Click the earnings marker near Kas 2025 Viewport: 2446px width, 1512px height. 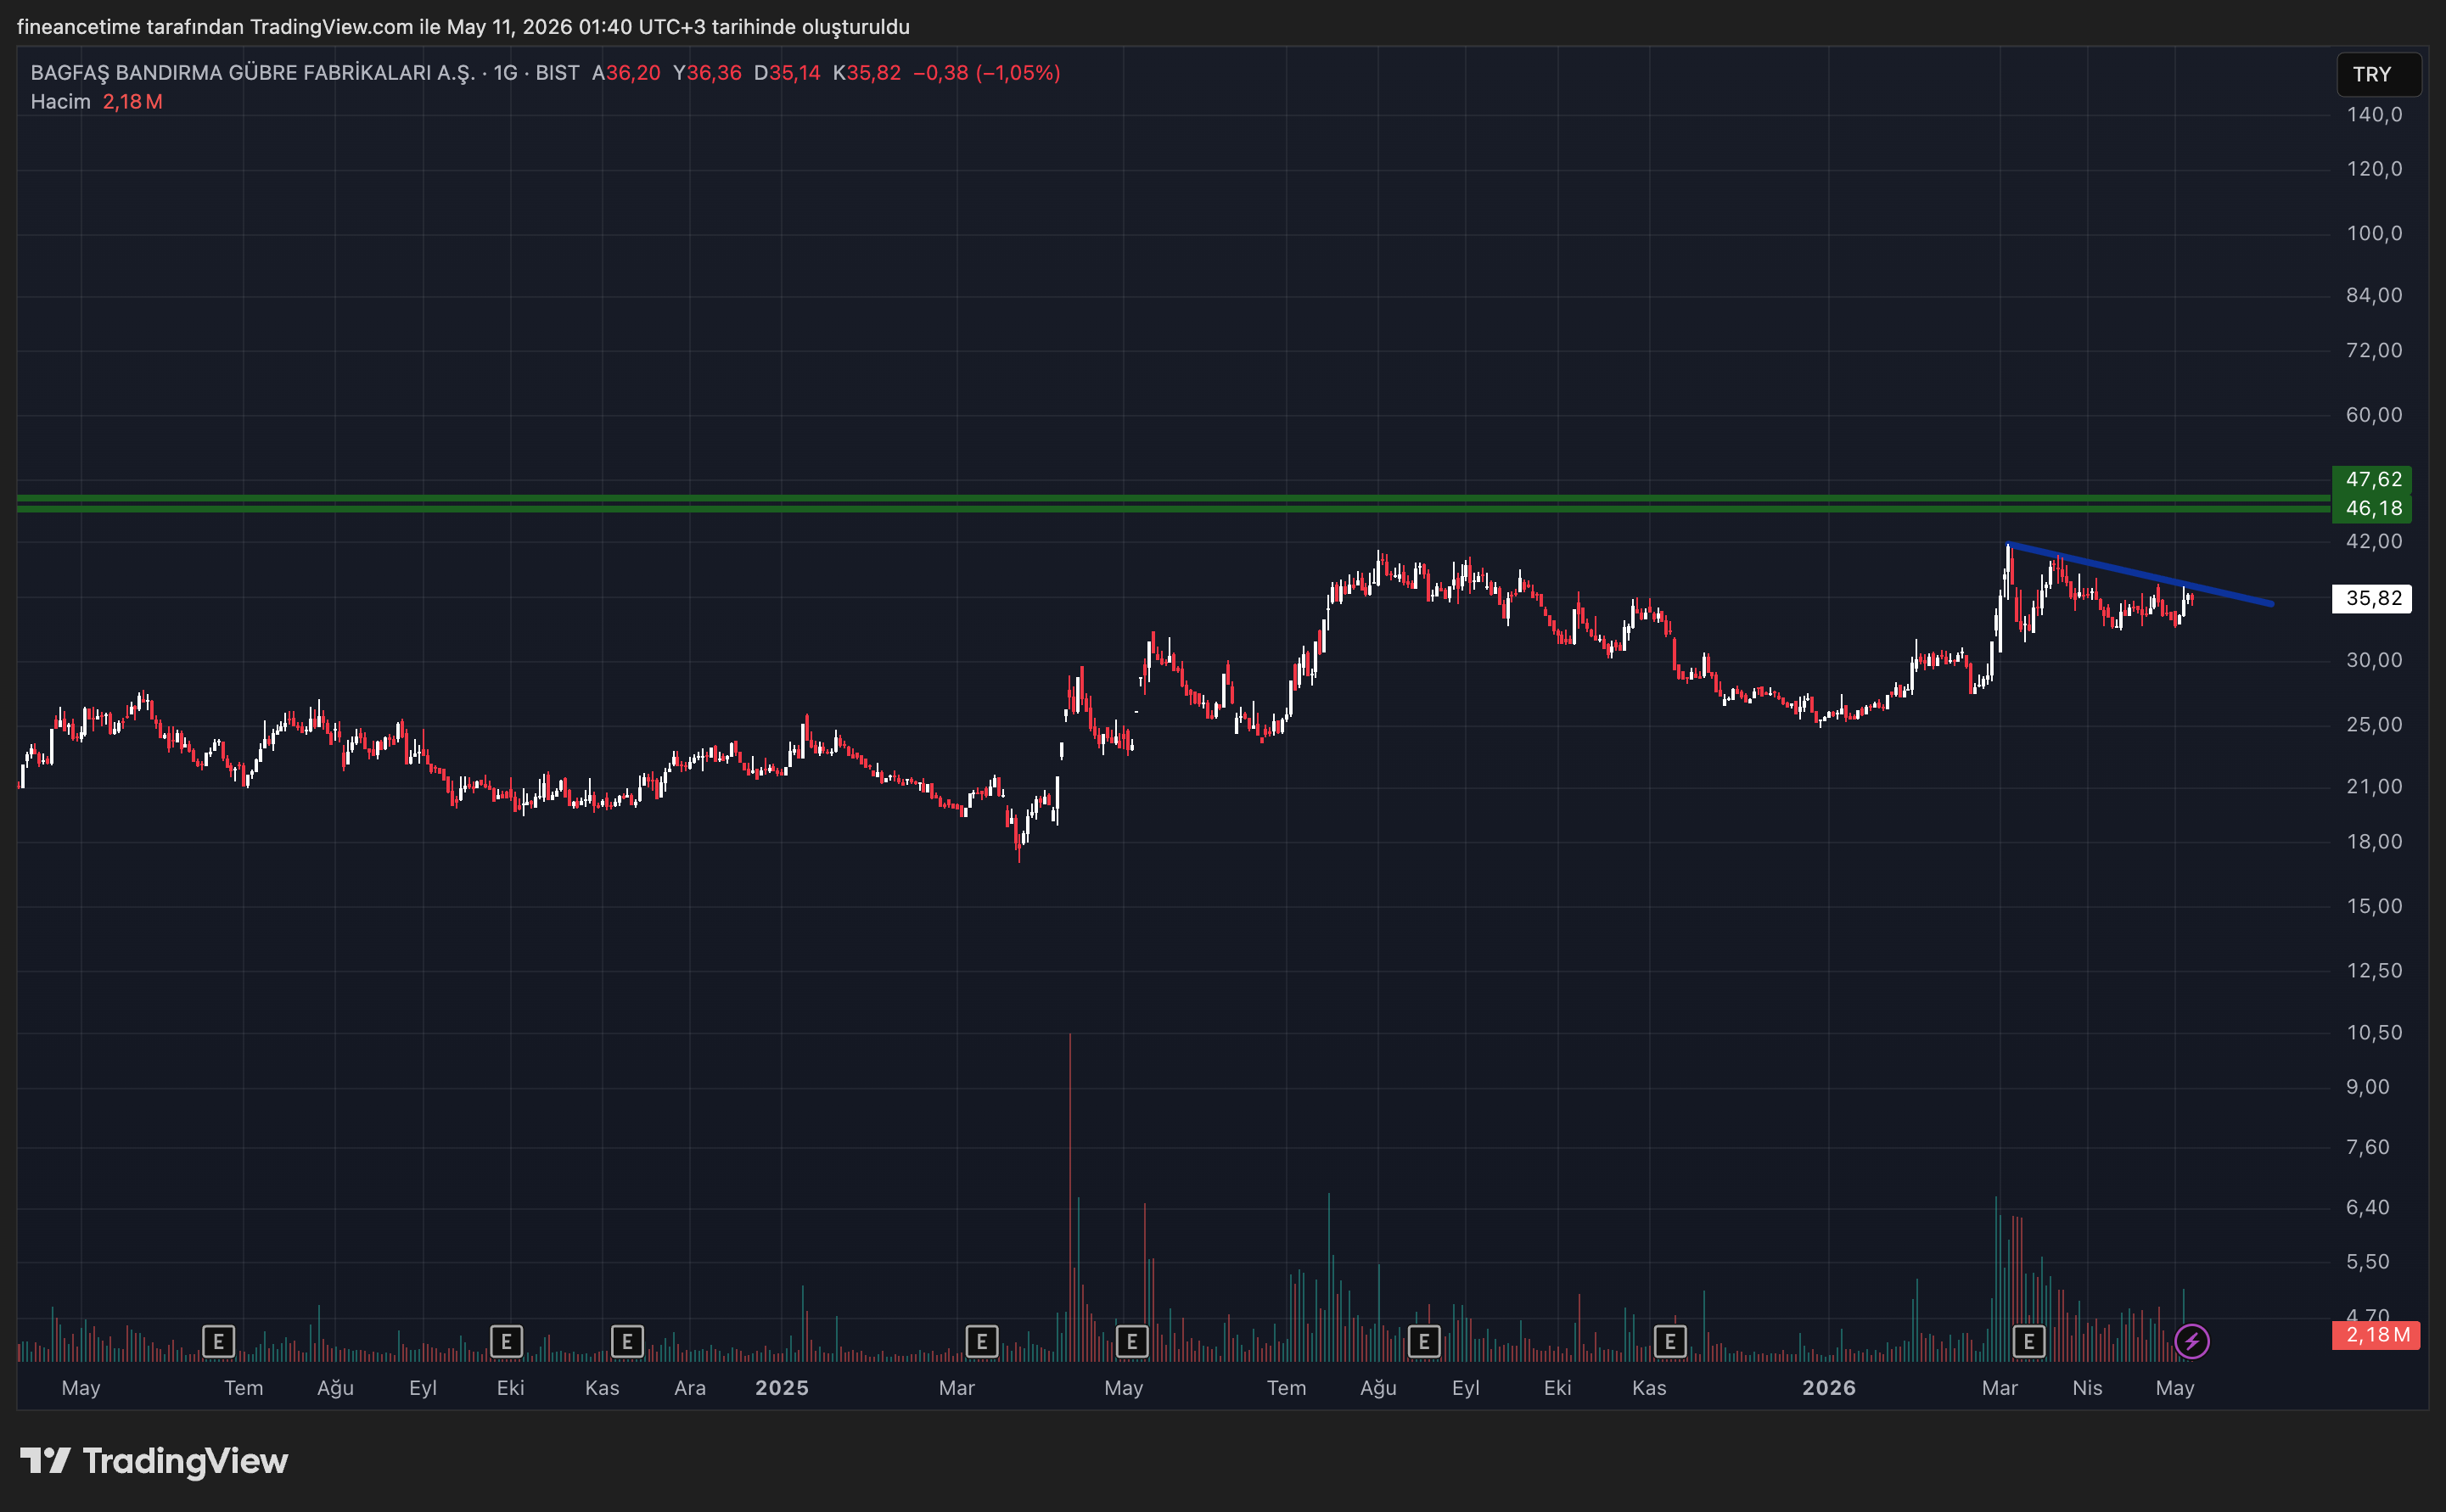point(1670,1341)
